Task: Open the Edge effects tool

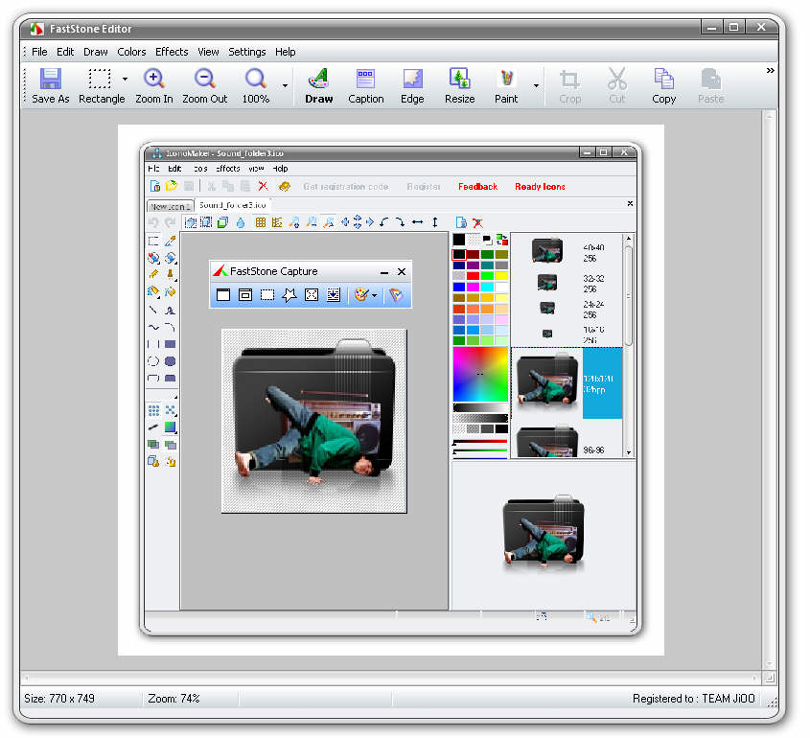Action: [x=412, y=85]
